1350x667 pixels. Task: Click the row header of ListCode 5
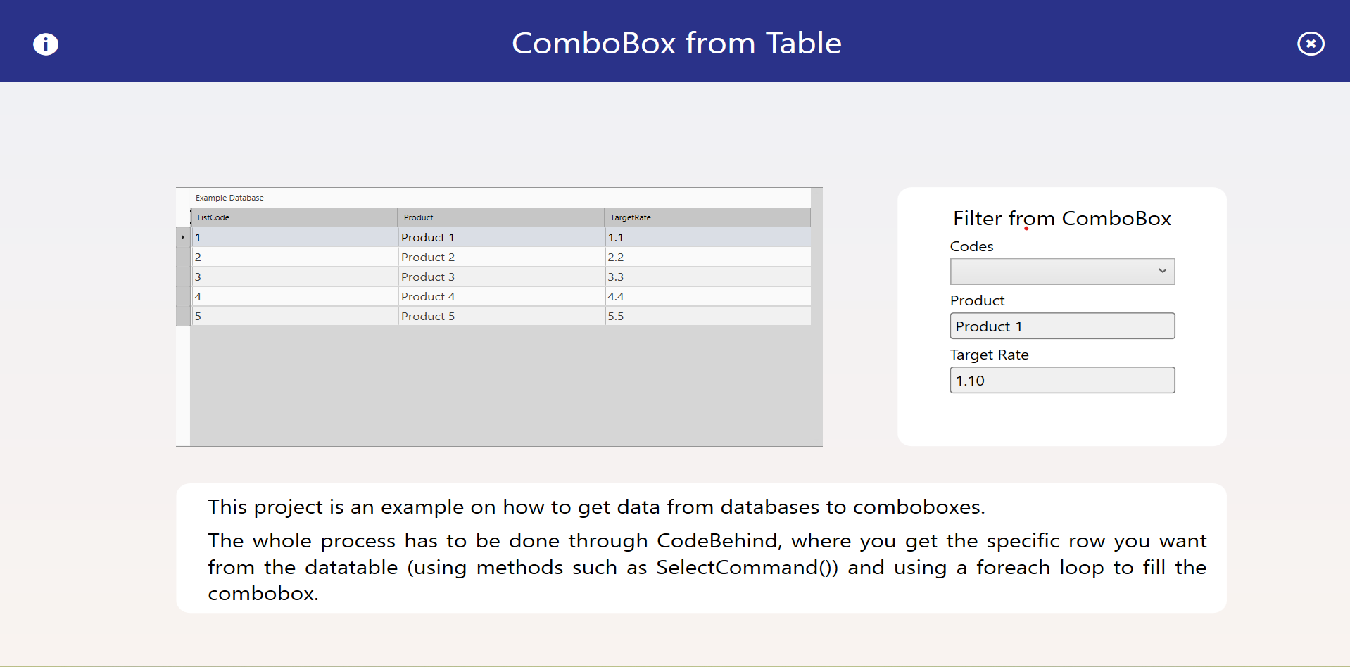click(x=183, y=317)
